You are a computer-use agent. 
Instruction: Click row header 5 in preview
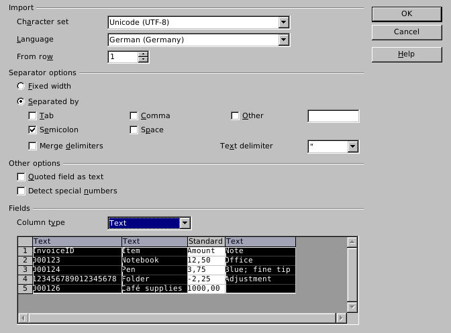click(25, 289)
